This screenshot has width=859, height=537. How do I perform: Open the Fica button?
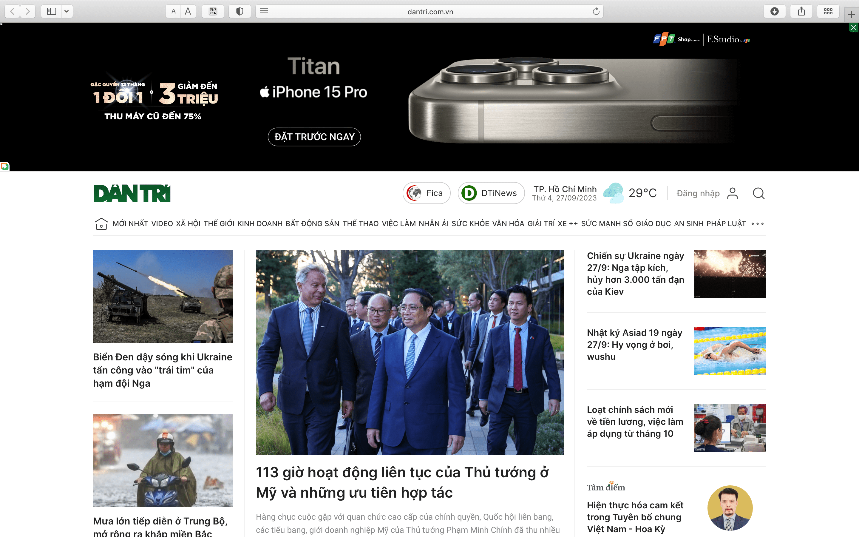[x=427, y=193]
